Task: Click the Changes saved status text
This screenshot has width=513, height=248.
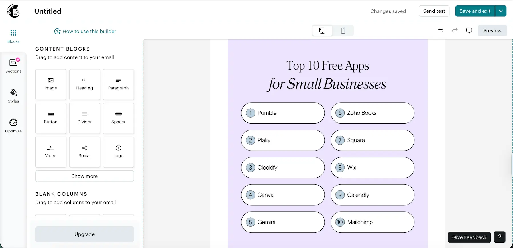Action: (388, 11)
